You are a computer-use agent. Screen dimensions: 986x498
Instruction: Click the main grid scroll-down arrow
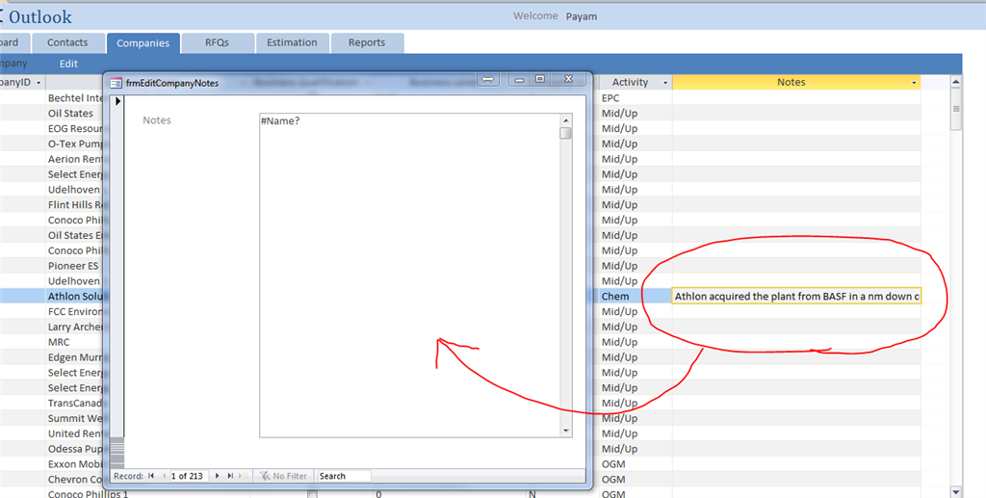(x=956, y=492)
